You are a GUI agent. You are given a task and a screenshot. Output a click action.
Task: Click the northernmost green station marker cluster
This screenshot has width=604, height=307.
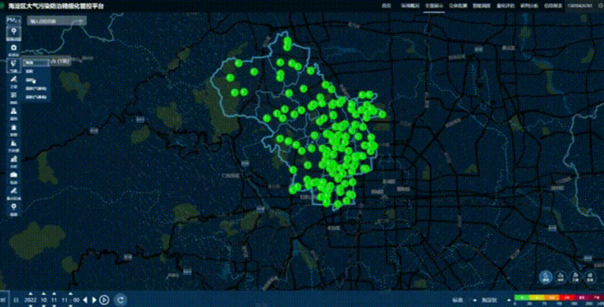tap(287, 43)
